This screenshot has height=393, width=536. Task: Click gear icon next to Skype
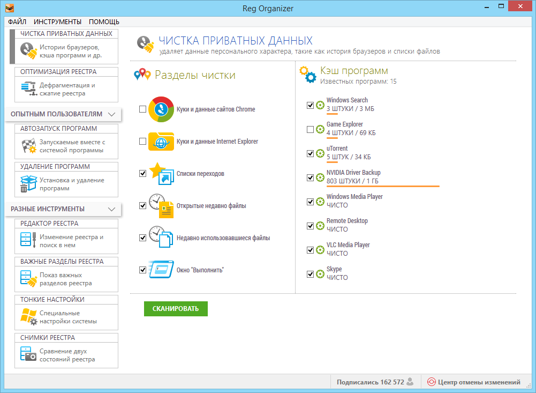320,274
